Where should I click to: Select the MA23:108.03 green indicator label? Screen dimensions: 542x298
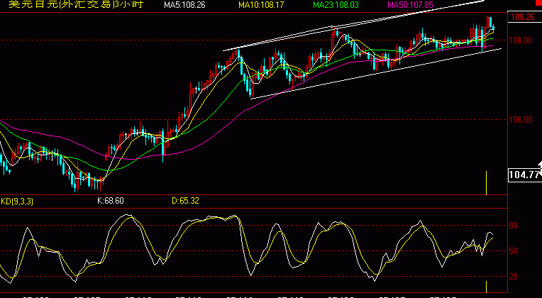[x=336, y=5]
